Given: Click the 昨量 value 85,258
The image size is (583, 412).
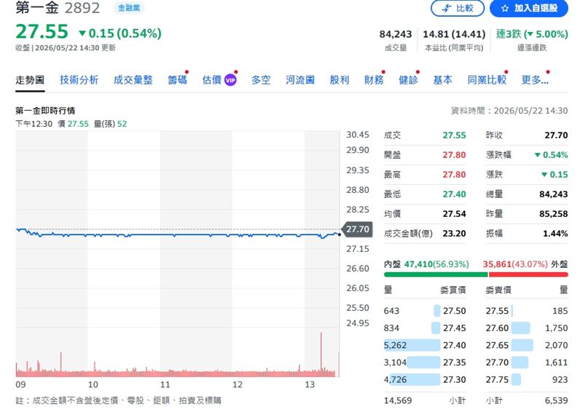Looking at the screenshot, I should tap(553, 214).
